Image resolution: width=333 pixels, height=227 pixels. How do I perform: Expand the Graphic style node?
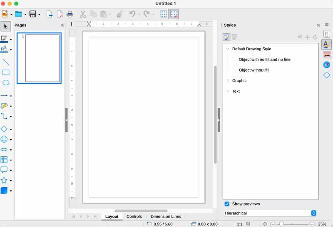click(228, 81)
